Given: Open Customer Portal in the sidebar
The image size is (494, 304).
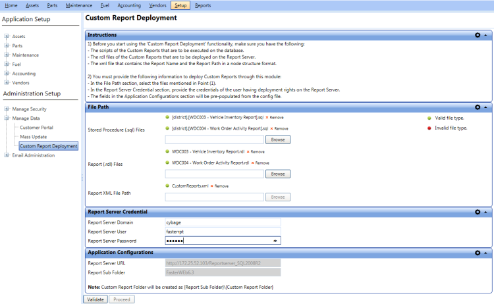Looking at the screenshot, I should click(x=36, y=127).
